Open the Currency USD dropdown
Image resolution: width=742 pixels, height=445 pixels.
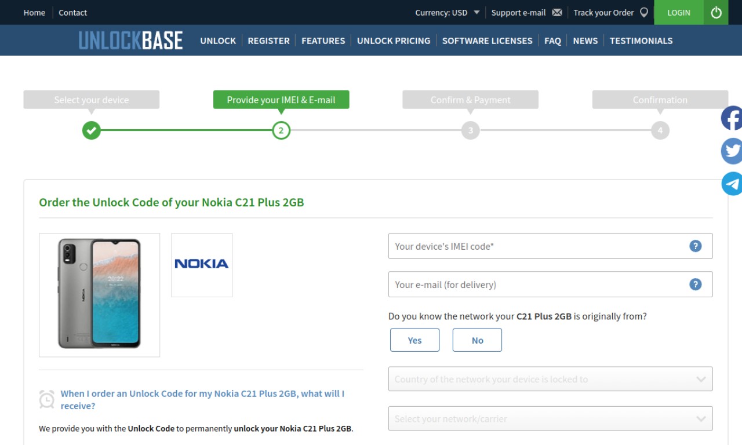click(447, 12)
